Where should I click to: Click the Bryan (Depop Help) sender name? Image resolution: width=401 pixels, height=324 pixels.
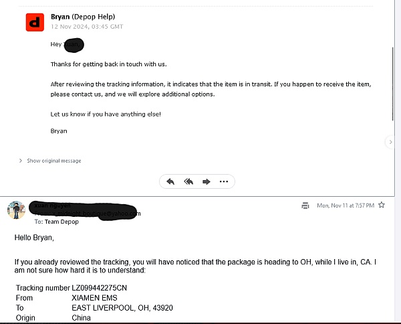[83, 17]
